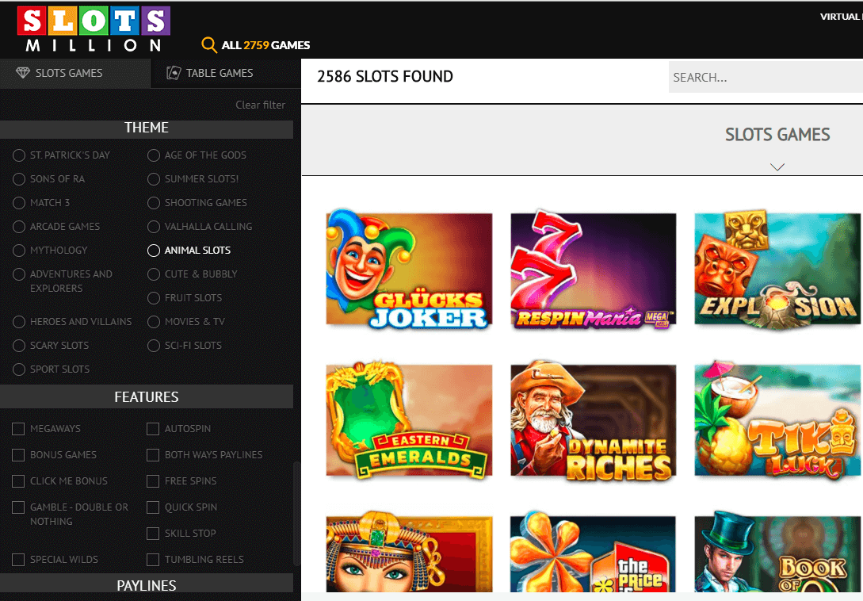The image size is (863, 601).
Task: Click the diamond icon on Slots Games tab
Action: pyautogui.click(x=22, y=73)
